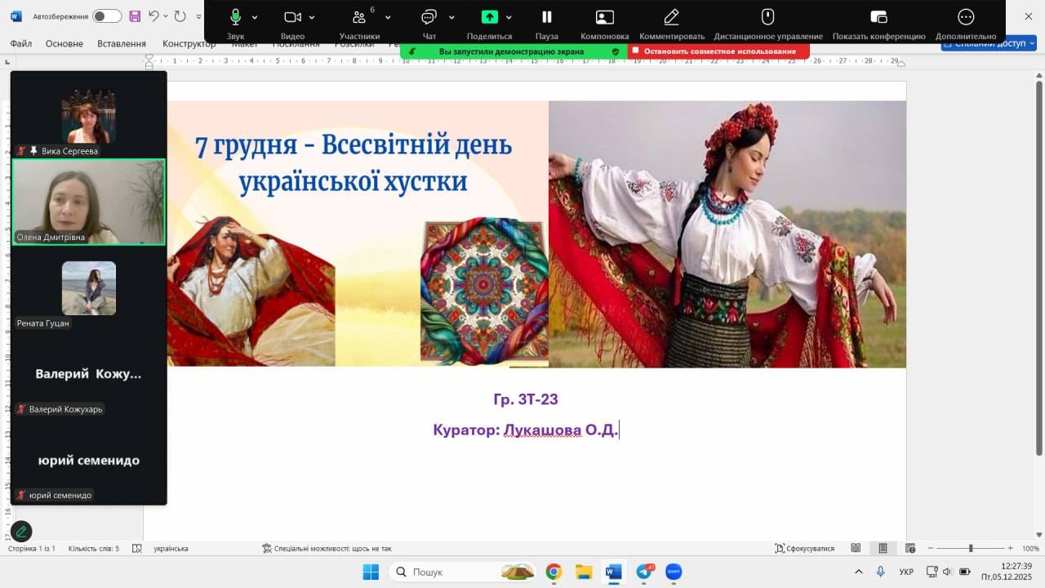Open the Zoom participants panel
The width and height of the screenshot is (1045, 588).
pos(359,17)
